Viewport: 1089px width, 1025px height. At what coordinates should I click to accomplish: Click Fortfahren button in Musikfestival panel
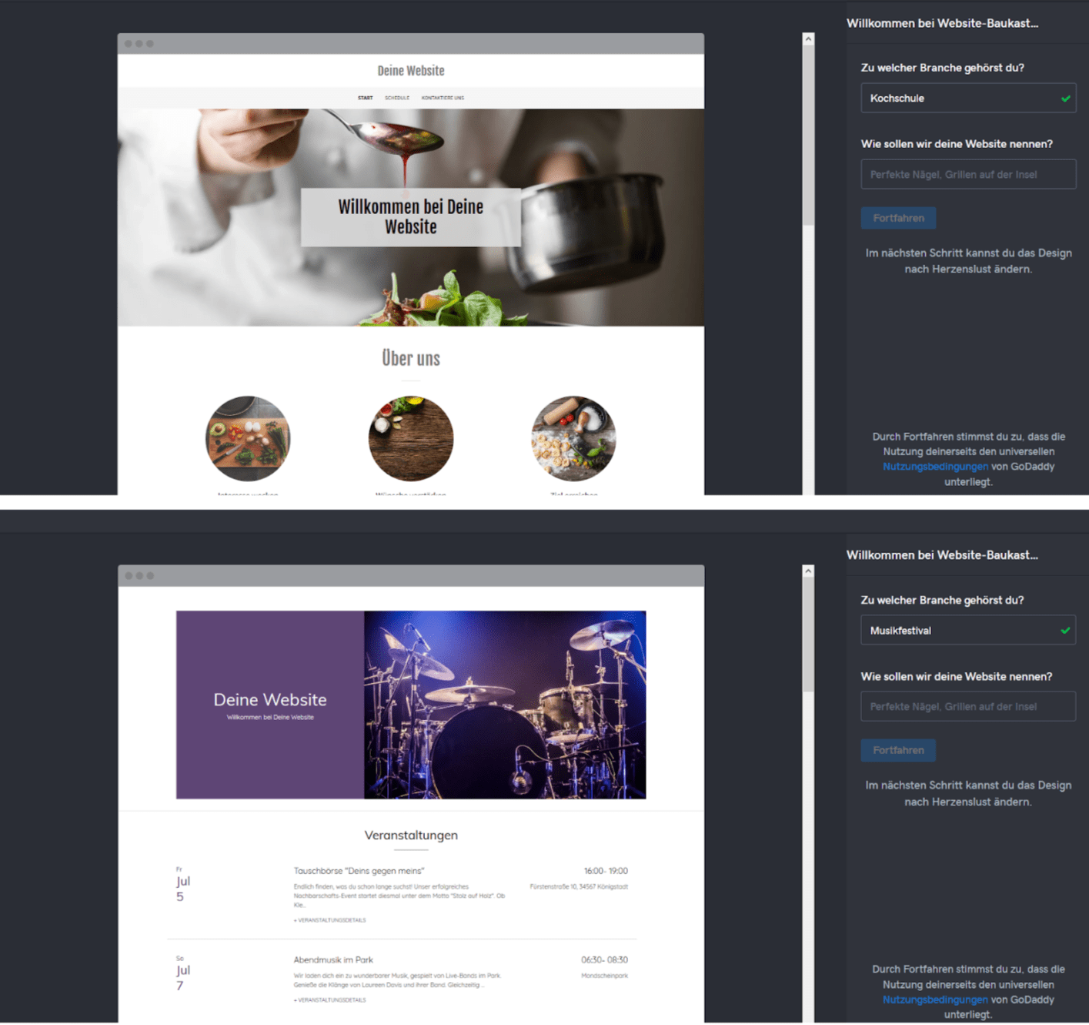(898, 750)
